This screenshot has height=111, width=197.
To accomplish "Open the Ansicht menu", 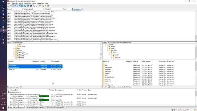I will (x=21, y=3).
